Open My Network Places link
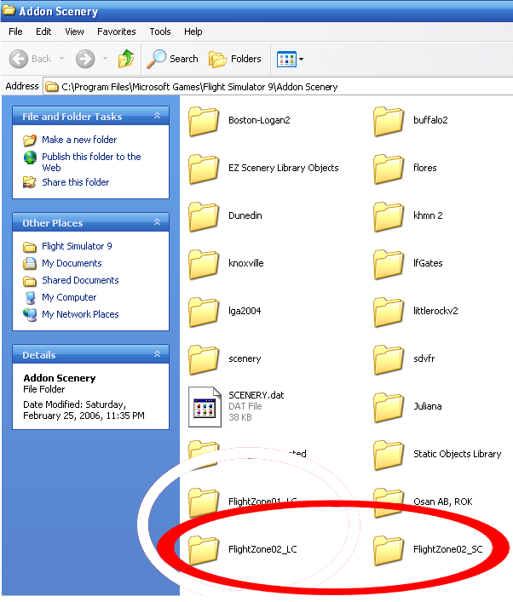Screen dimensions: 513x602 point(80,314)
